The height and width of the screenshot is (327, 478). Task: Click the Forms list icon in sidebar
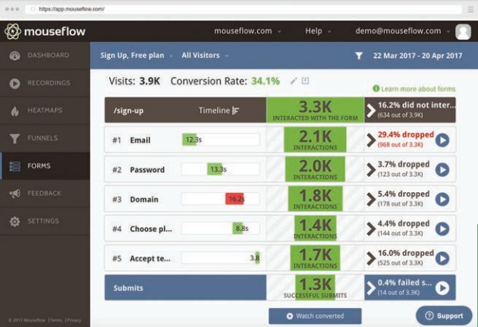click(x=14, y=166)
